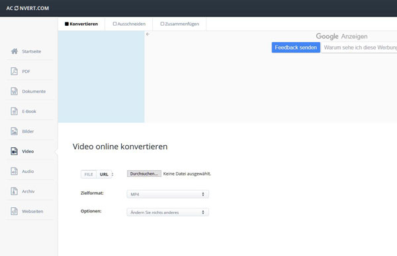This screenshot has width=397, height=256.
Task: Click the square icon beside Zusammenfügen
Action: pyautogui.click(x=162, y=24)
